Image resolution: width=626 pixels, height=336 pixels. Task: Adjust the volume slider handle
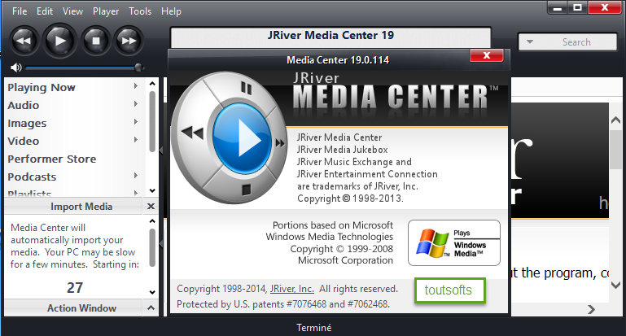pos(138,68)
